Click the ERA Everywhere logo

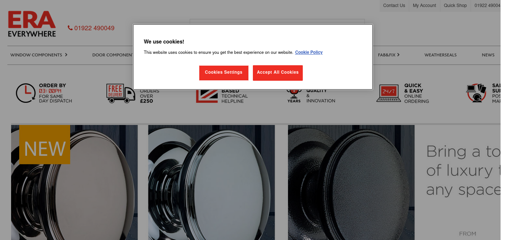(x=32, y=24)
